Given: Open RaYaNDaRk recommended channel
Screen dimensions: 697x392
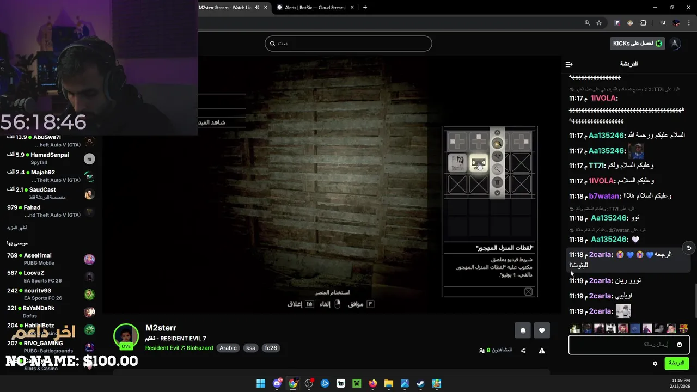Looking at the screenshot, I should click(51, 311).
